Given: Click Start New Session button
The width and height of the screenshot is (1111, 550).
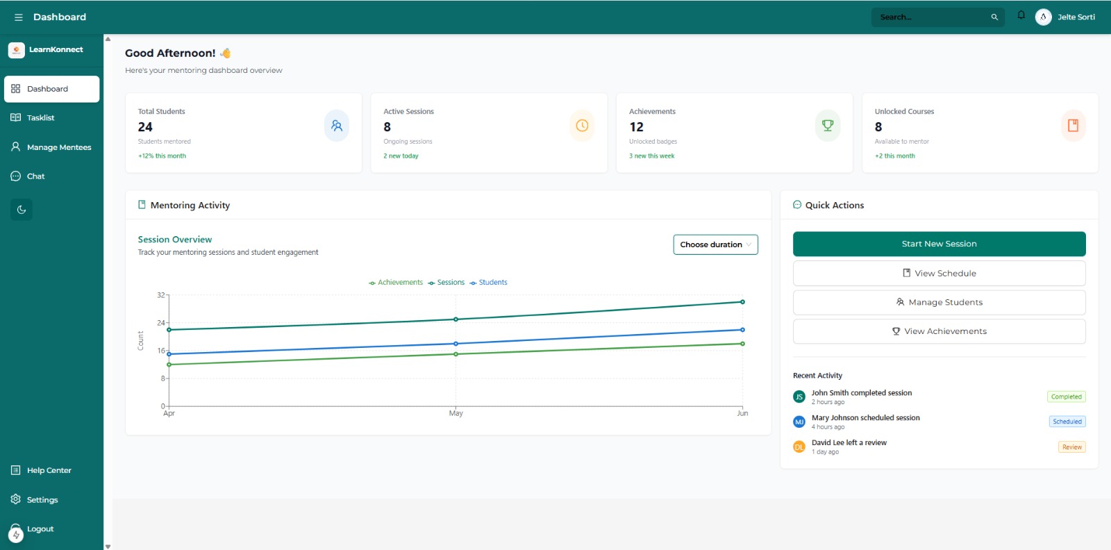Looking at the screenshot, I should coord(939,244).
